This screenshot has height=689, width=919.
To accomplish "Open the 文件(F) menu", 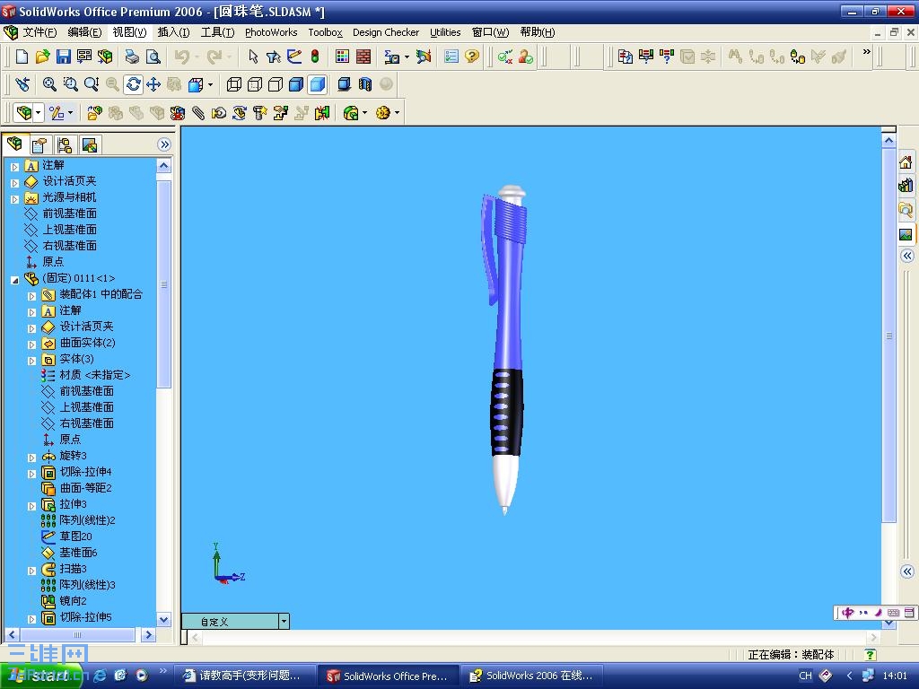I will tap(39, 32).
